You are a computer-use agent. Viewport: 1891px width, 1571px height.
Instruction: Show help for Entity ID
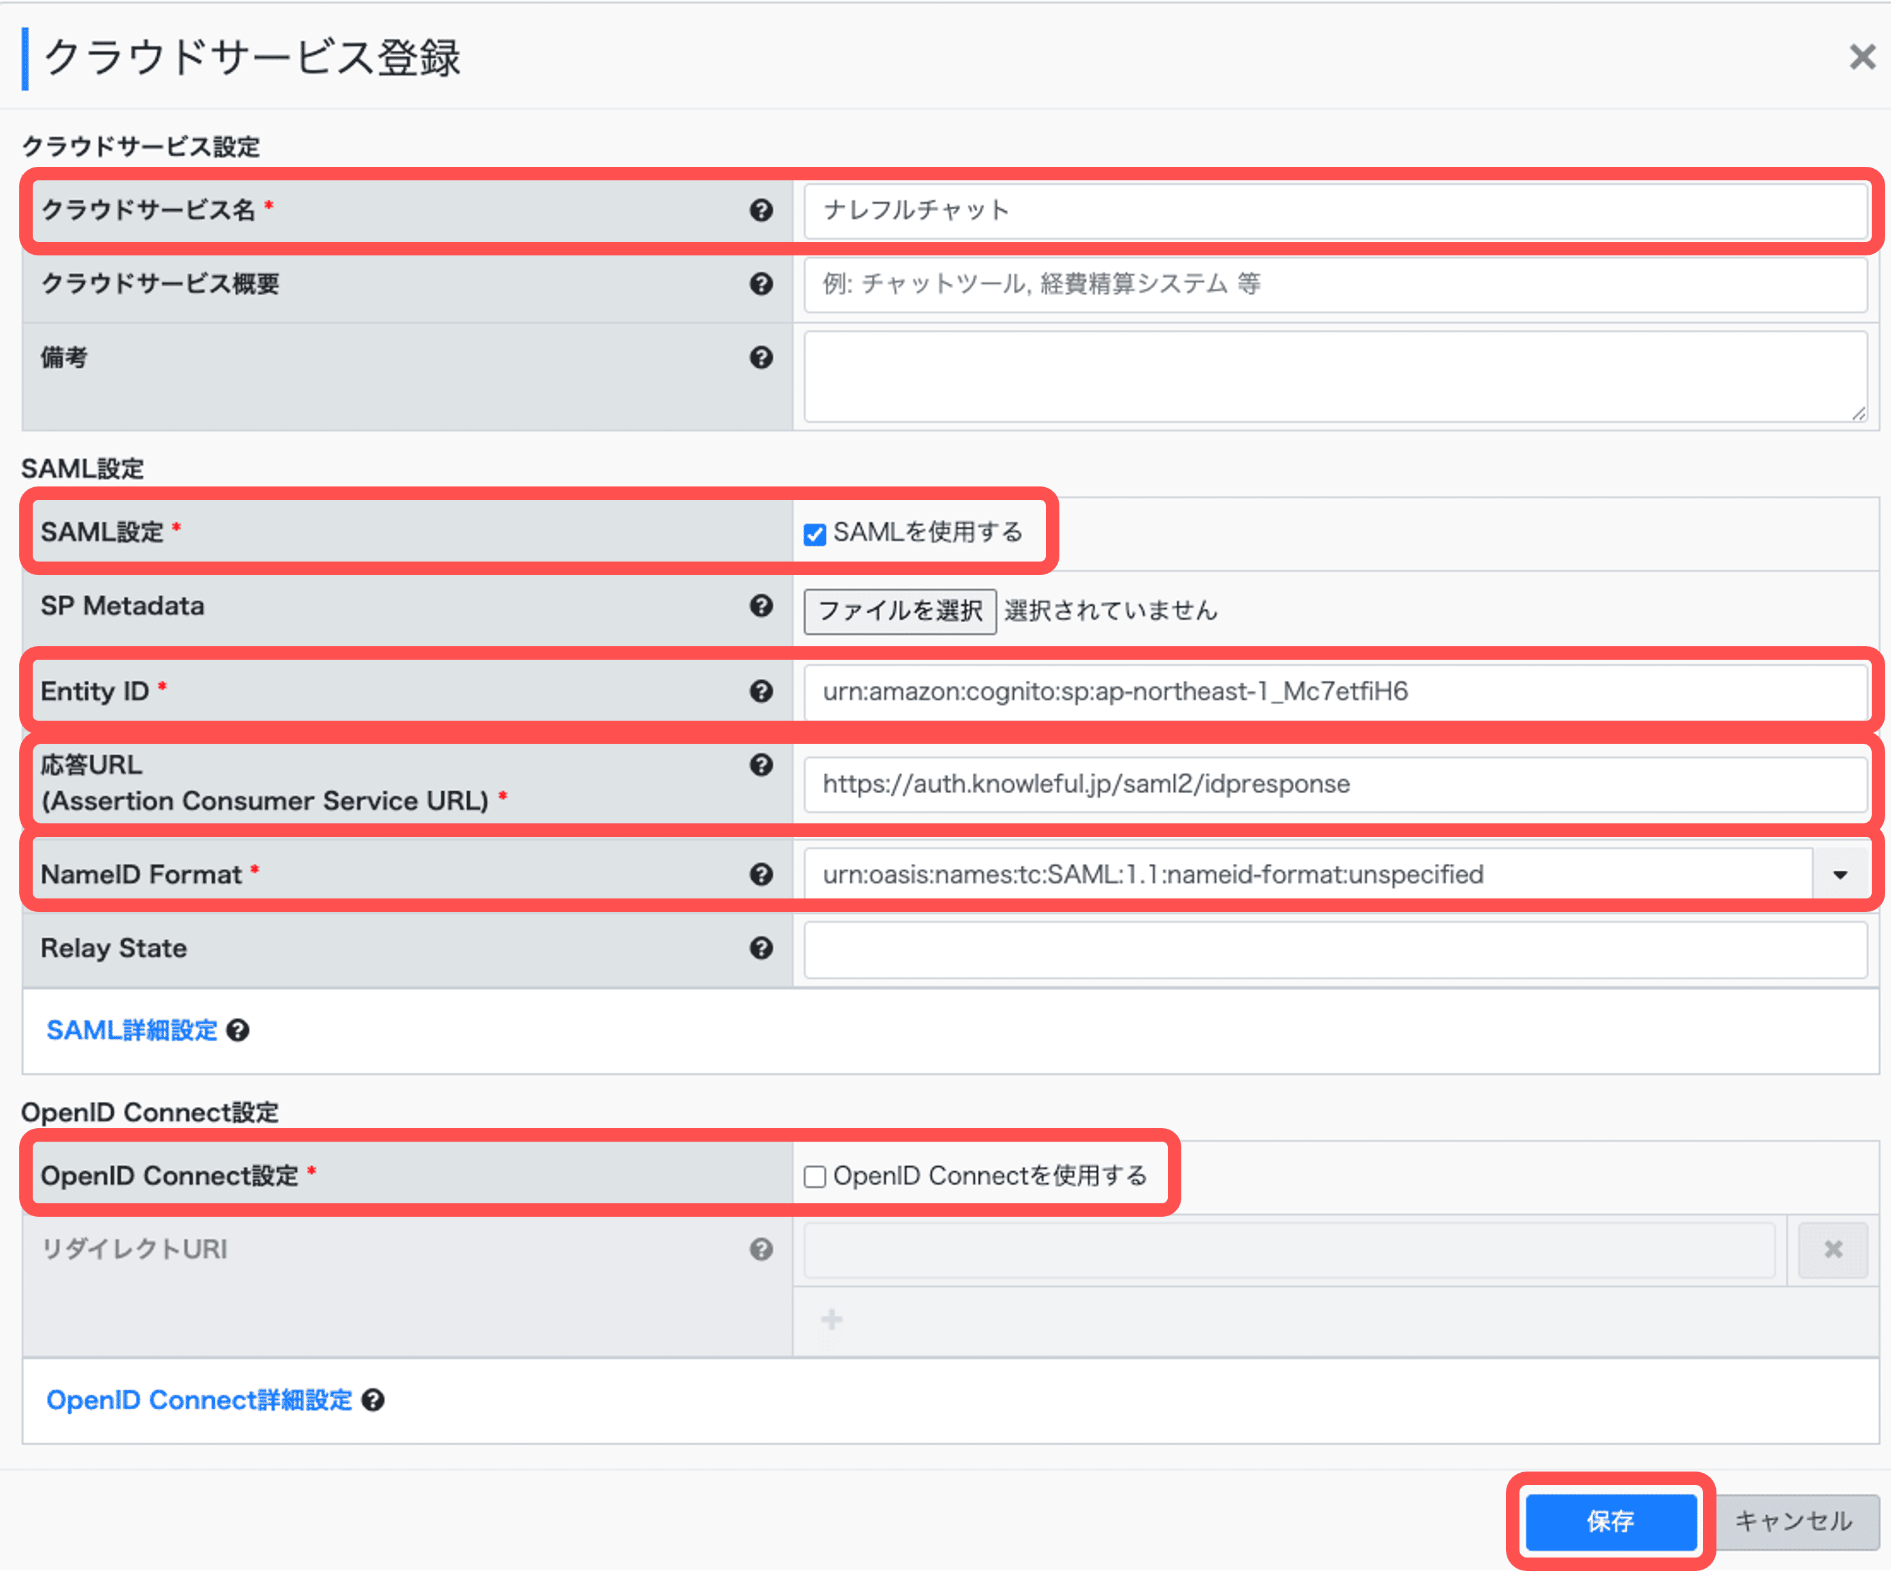[761, 691]
